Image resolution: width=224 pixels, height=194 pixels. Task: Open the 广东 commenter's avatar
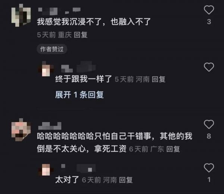(21, 130)
